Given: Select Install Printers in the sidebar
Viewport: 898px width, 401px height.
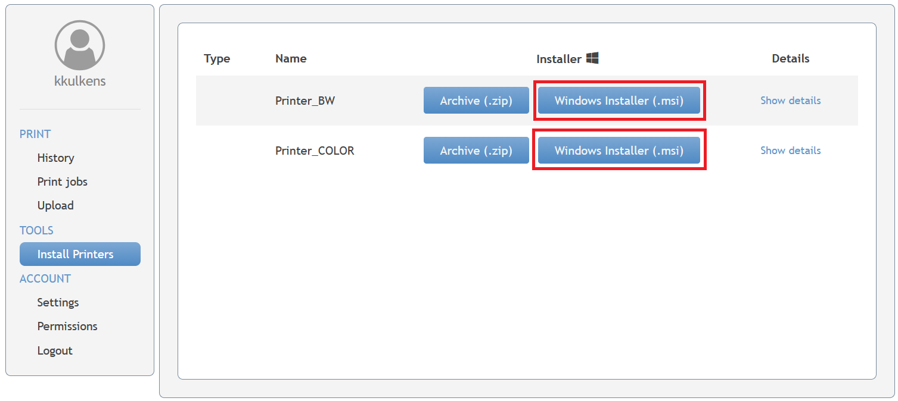Looking at the screenshot, I should pyautogui.click(x=80, y=254).
